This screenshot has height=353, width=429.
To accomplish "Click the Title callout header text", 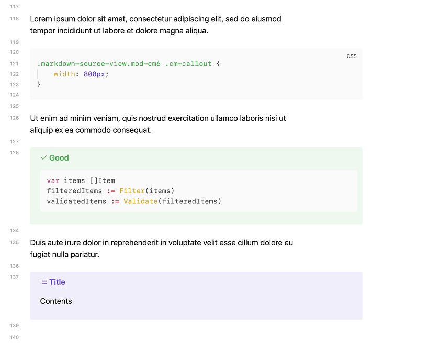I will [x=57, y=282].
